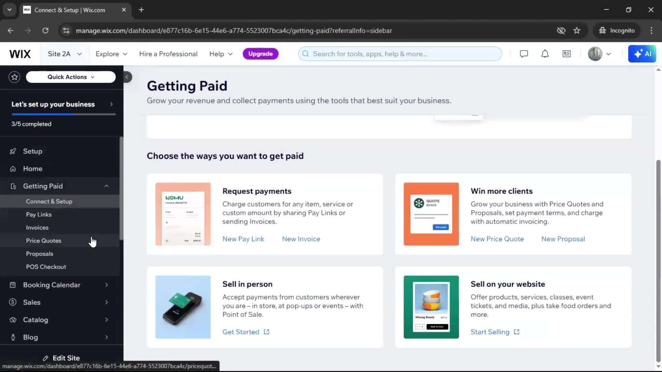The height and width of the screenshot is (372, 662).
Task: Click the main page vertical scrollbar
Action: coord(658,261)
